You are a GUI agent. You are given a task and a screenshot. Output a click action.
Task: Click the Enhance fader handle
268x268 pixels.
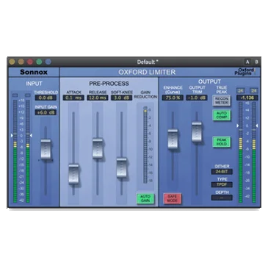[x=173, y=139]
